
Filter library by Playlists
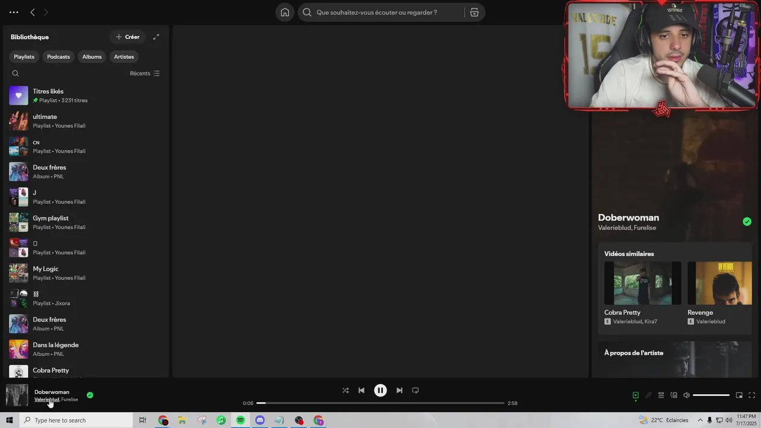(x=24, y=56)
